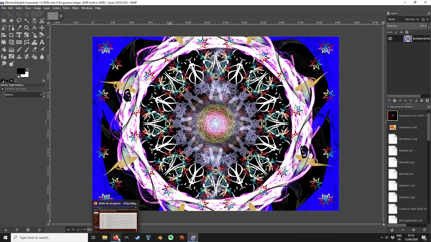Select the Text tool

(x=42, y=42)
